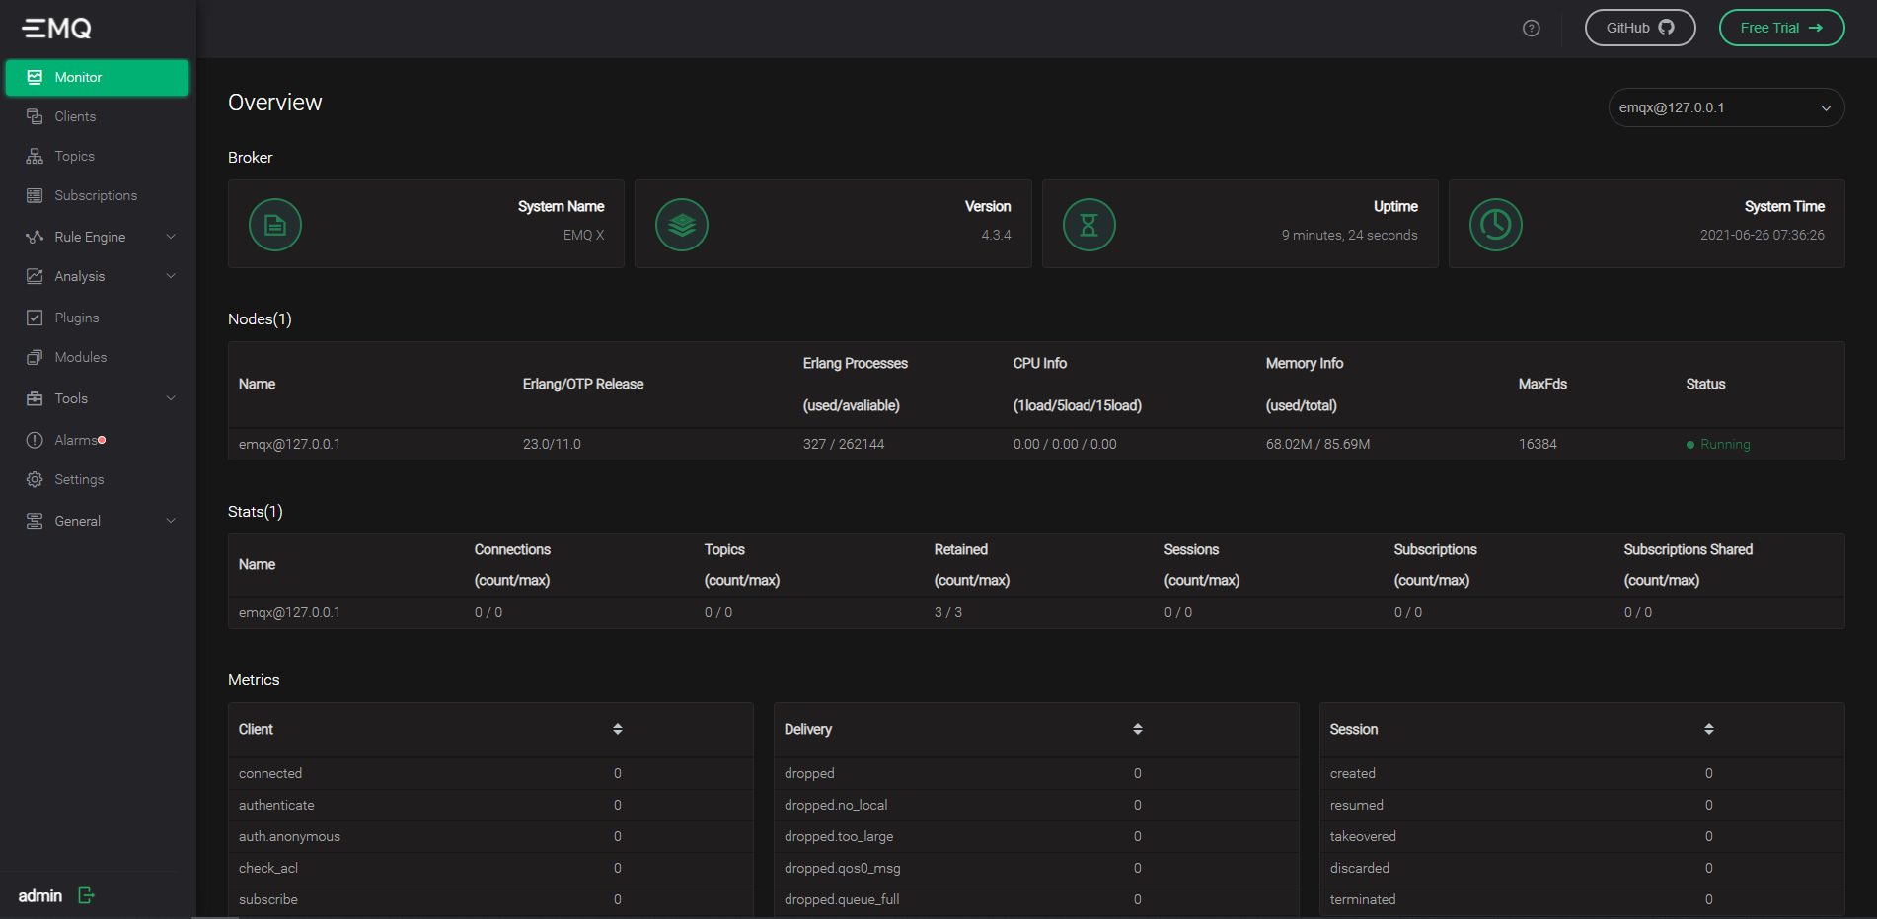Click the auth.anonymous metric row
This screenshot has width=1877, height=919.
(x=490, y=836)
